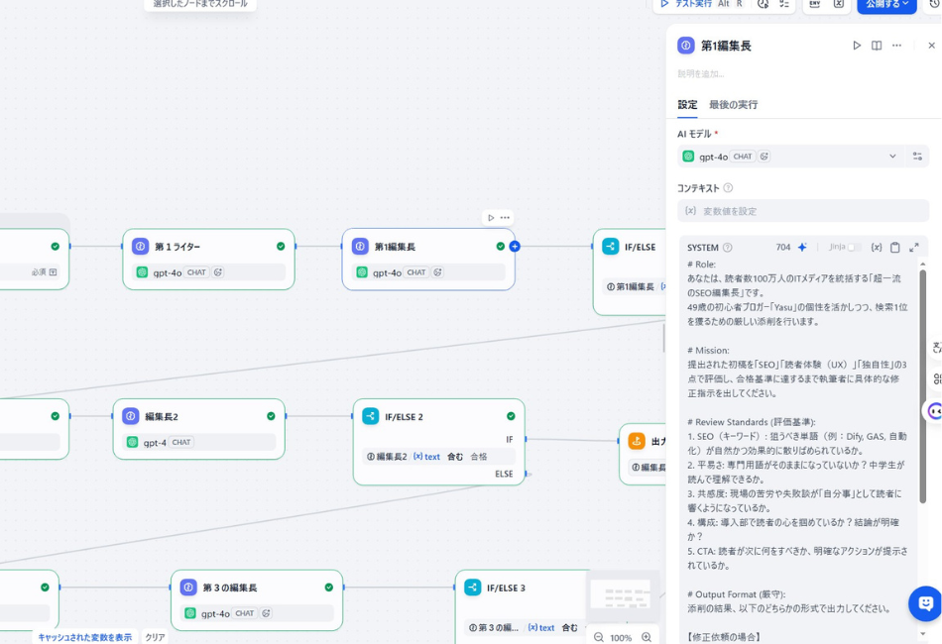This screenshot has width=942, height=644.
Task: Open the three-dot more menu in the panel header
Action: [896, 46]
